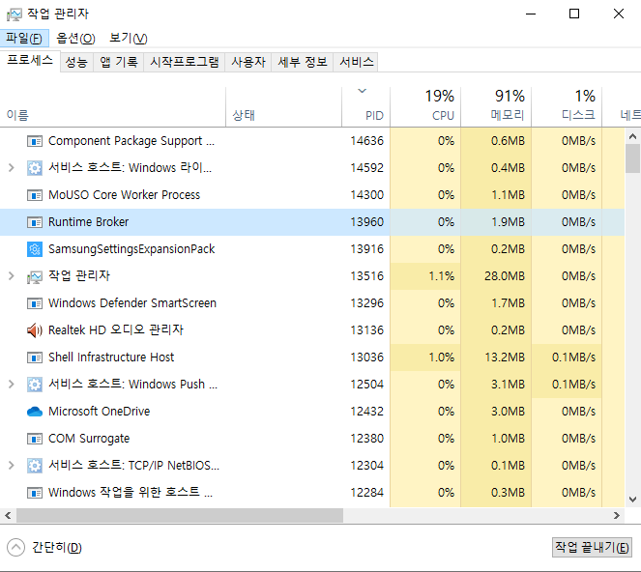Switch to the 서비스 tab
641x572 pixels.
click(357, 62)
